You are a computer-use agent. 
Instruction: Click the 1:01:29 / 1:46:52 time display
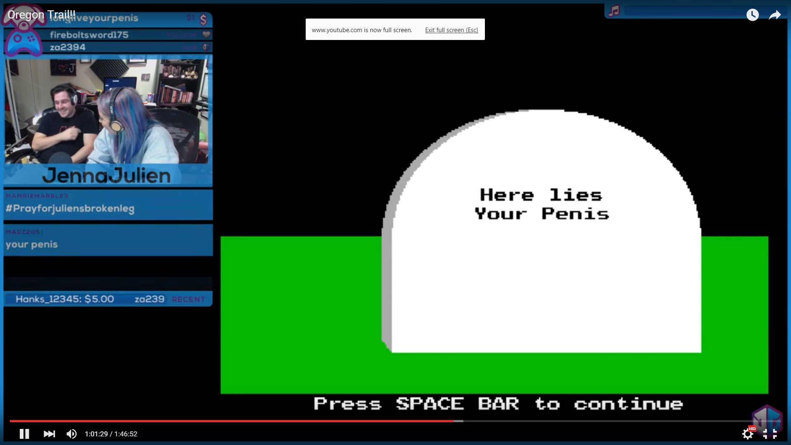pyautogui.click(x=111, y=434)
